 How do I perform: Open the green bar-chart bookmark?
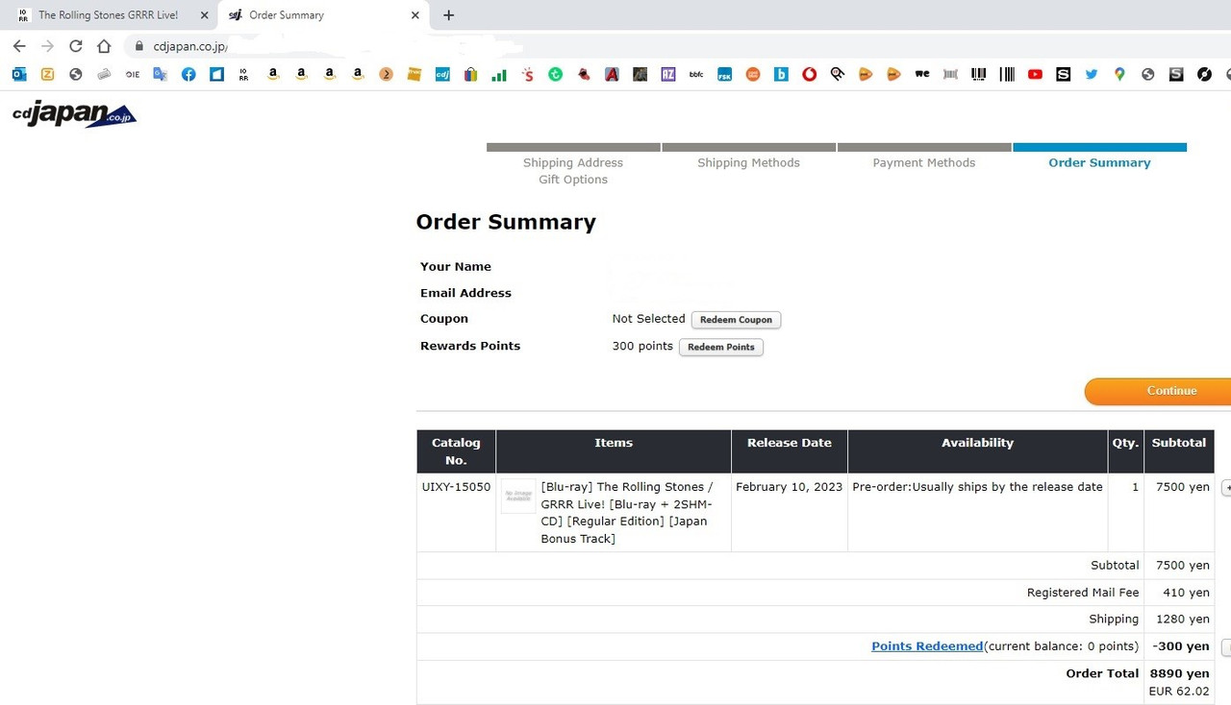coord(499,74)
